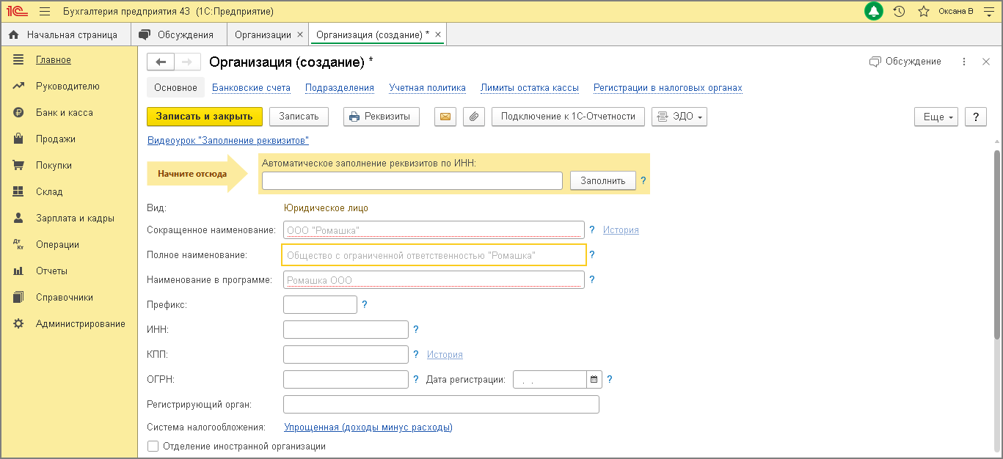
Task: Open the Упрощенная taxation system link
Action: point(368,427)
